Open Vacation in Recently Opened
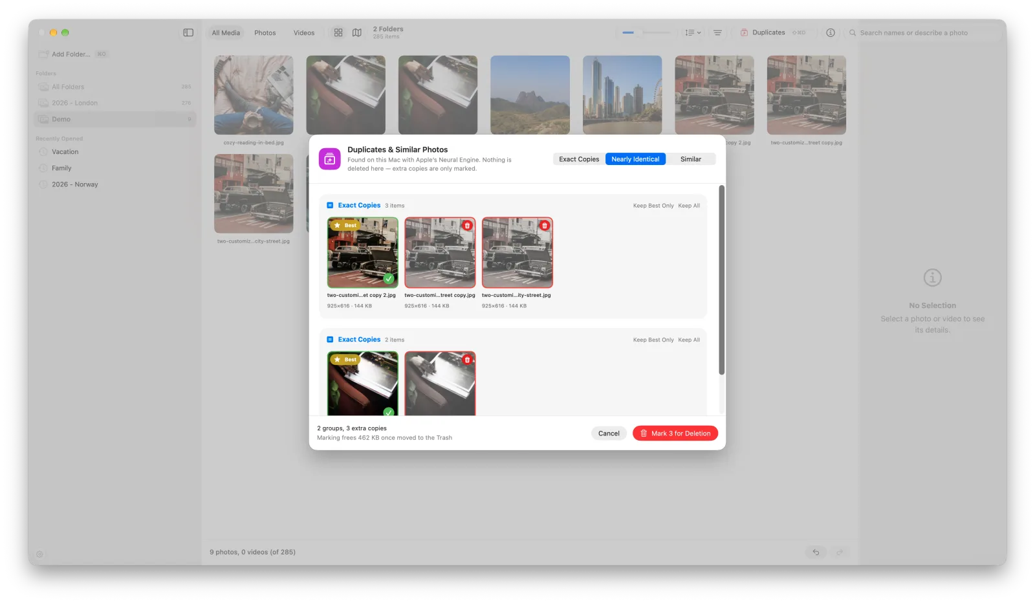This screenshot has width=1035, height=603. point(115,151)
